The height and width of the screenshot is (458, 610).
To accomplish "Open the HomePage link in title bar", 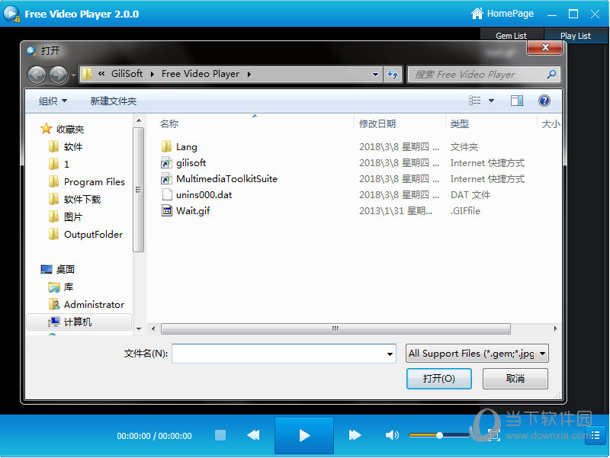I will pos(502,14).
